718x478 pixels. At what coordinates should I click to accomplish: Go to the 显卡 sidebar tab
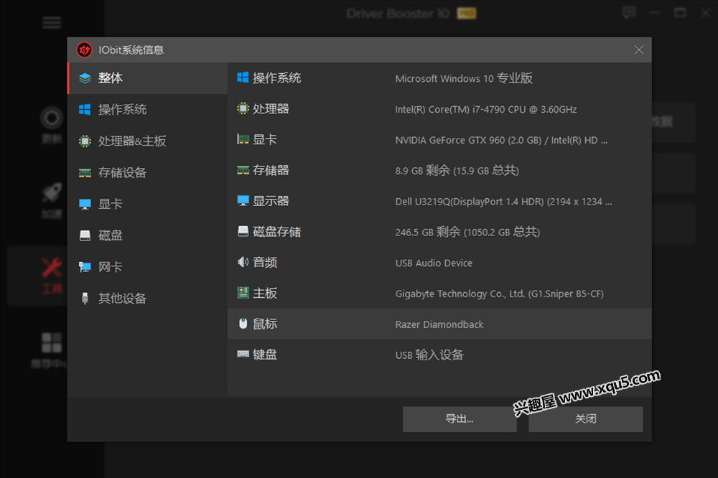click(147, 204)
